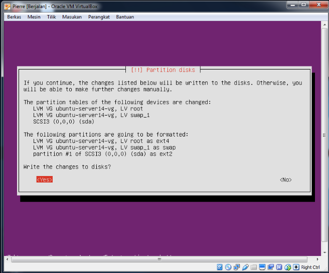Click the vertical scrollbar up arrow
The width and height of the screenshot is (329, 273).
click(324, 24)
